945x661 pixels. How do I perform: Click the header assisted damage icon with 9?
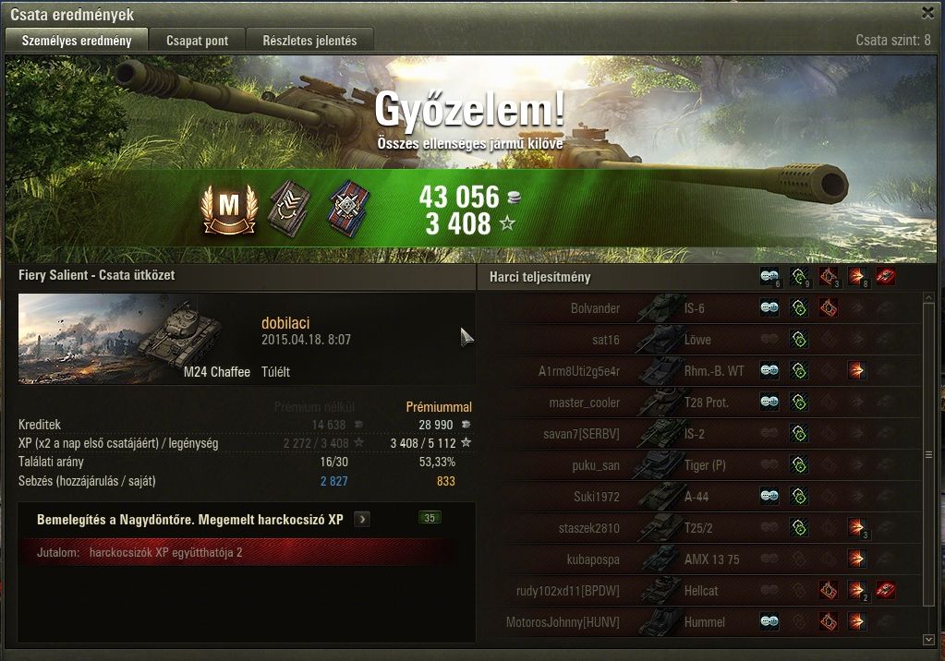(x=799, y=277)
